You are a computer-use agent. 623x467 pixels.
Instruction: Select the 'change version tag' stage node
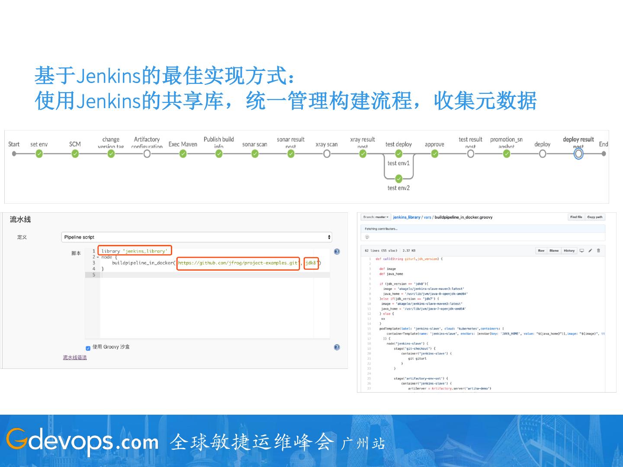pyautogui.click(x=111, y=154)
